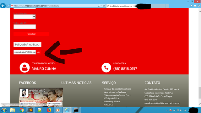
Task: Click the atendimento email address
Action: (162, 103)
